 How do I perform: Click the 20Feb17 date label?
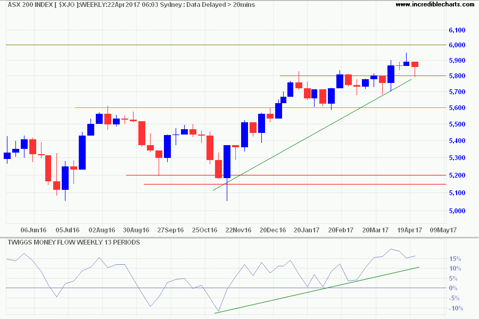tap(341, 230)
